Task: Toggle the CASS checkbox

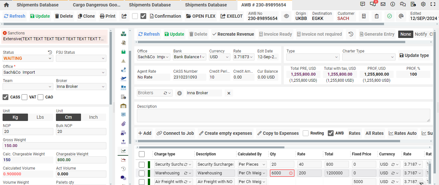Action: (5, 97)
